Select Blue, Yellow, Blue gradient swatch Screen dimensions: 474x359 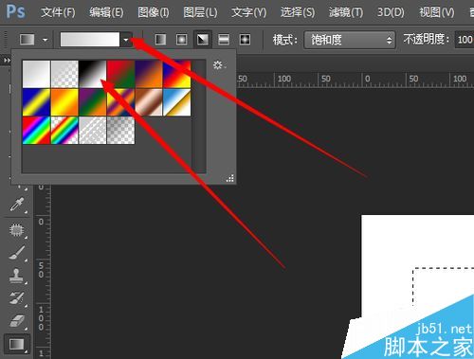tap(36, 102)
